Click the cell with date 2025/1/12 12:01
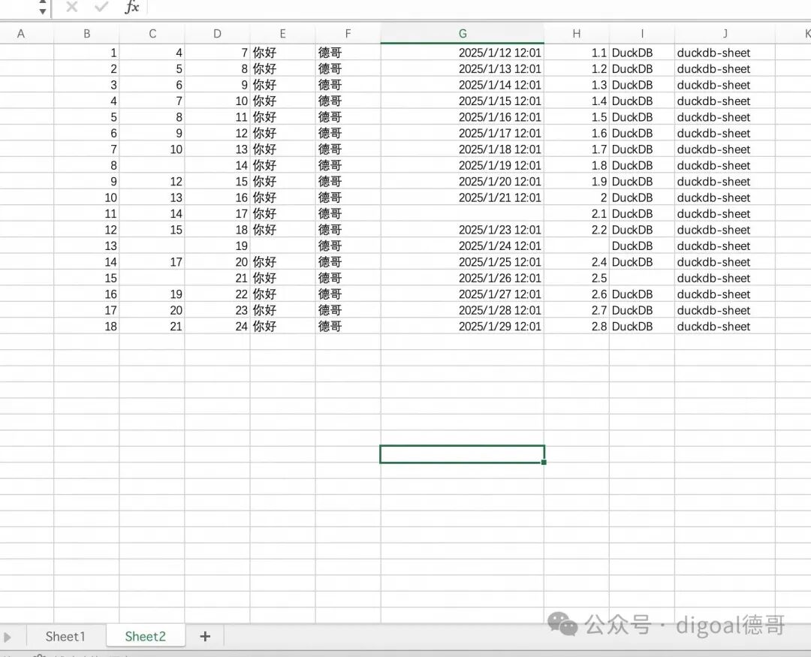Image resolution: width=811 pixels, height=657 pixels. pos(463,53)
